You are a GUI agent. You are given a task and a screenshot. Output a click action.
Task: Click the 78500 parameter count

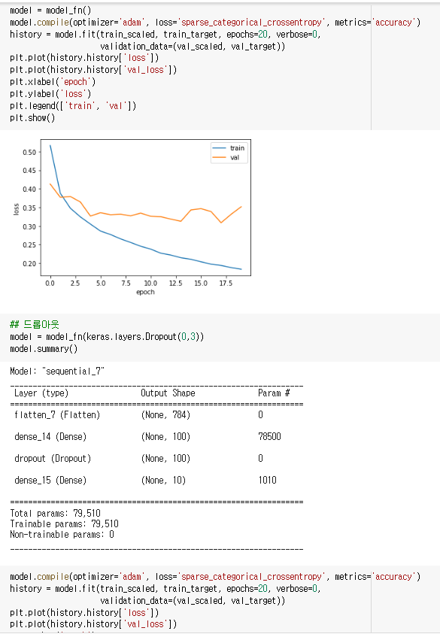[x=269, y=437]
